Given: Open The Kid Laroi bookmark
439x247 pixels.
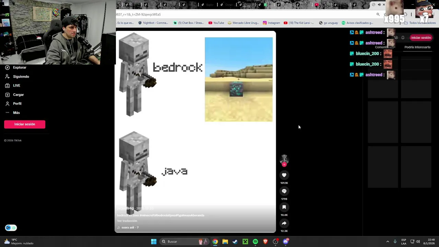Looking at the screenshot, I should pyautogui.click(x=299, y=23).
